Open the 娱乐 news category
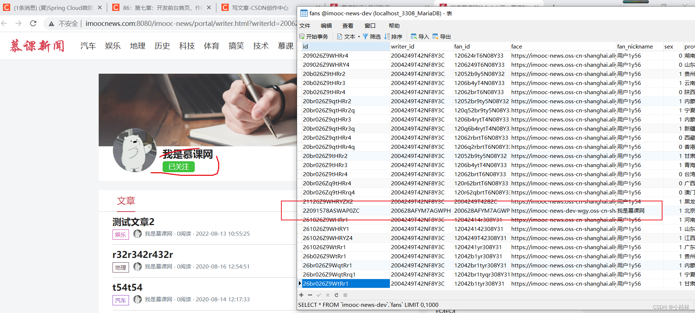Screen dimensions: 695x313 [x=113, y=46]
